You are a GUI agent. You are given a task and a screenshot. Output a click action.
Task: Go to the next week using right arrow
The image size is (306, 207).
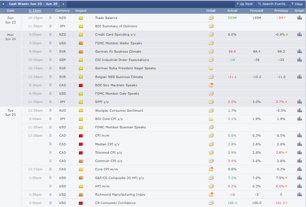coord(63,4)
